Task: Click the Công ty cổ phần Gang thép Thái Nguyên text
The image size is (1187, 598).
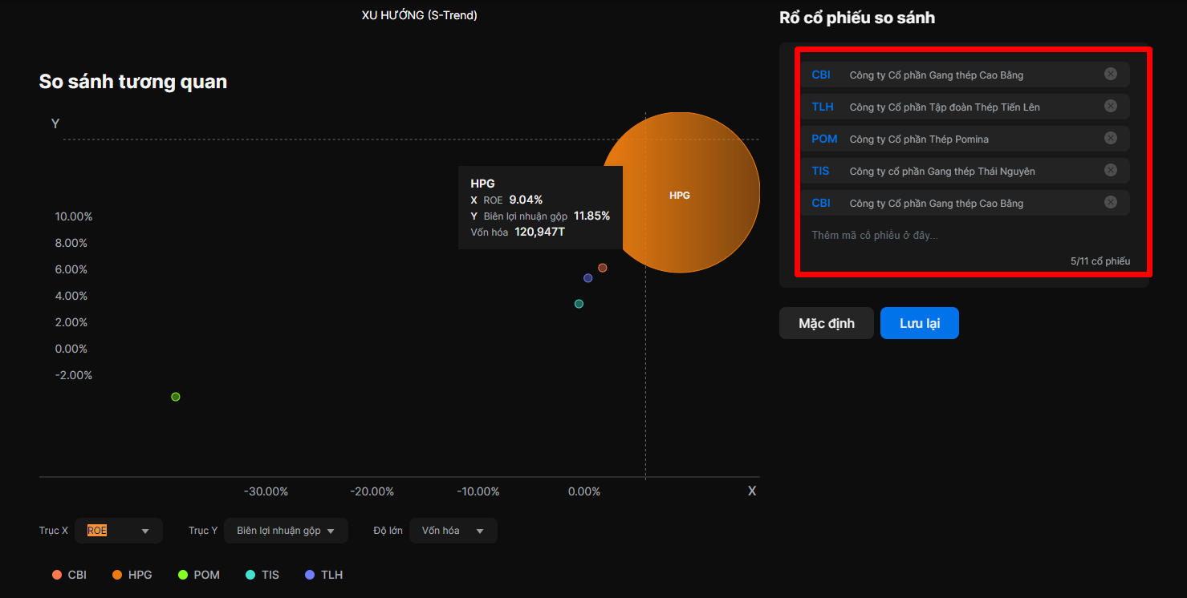Action: pyautogui.click(x=942, y=172)
